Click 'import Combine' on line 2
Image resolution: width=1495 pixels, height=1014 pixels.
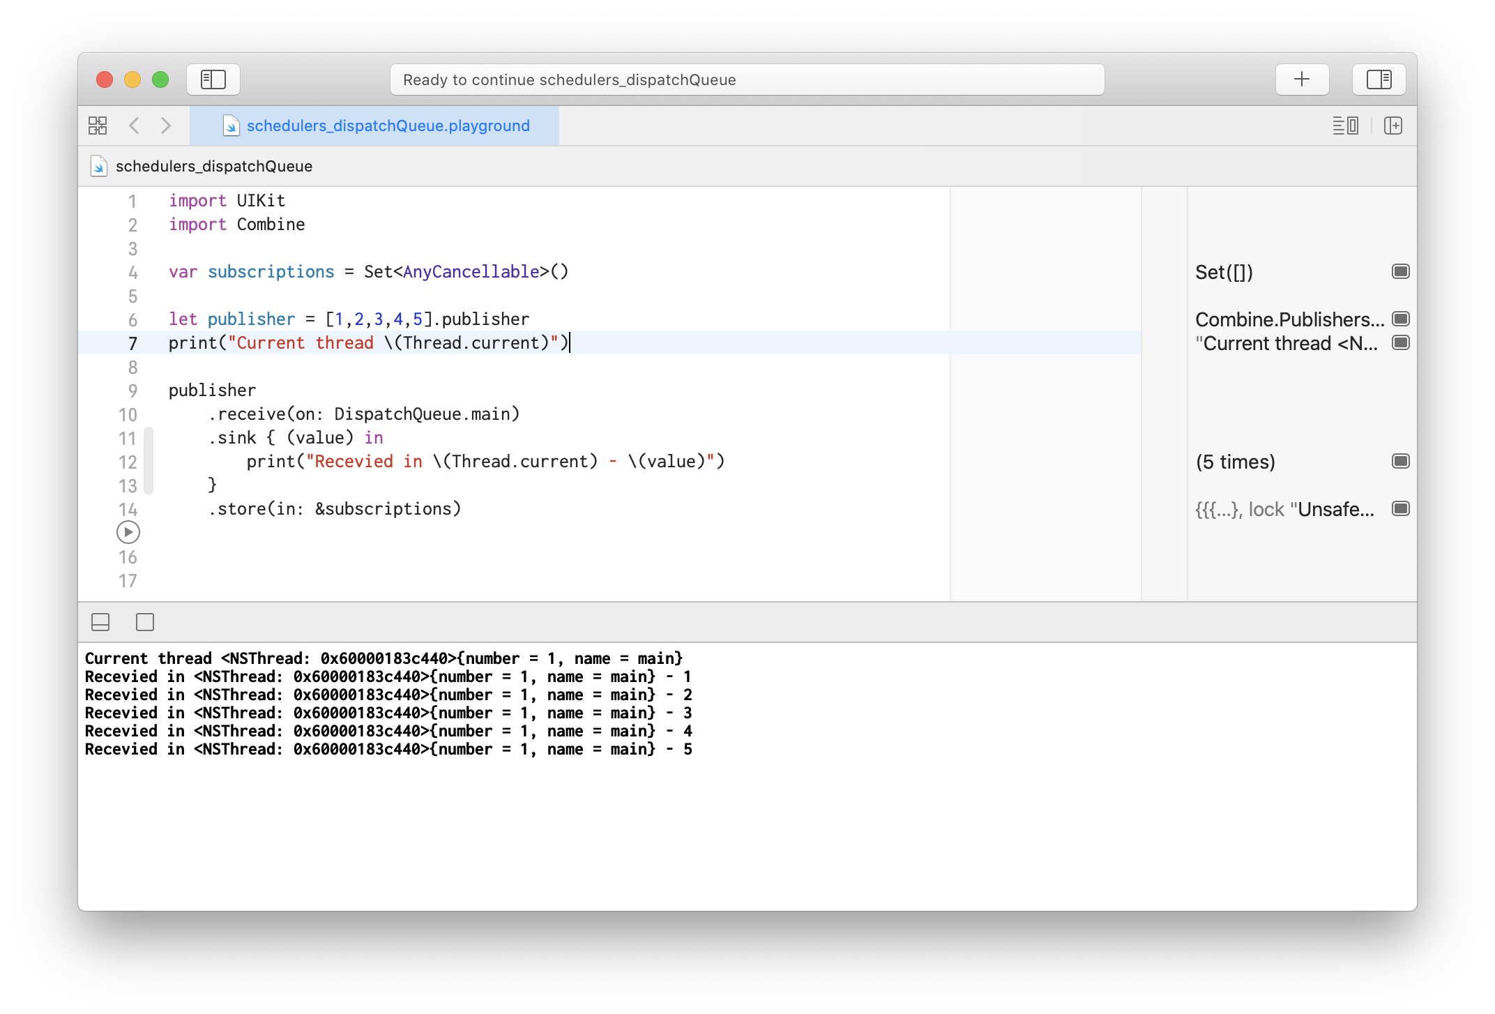tap(237, 225)
